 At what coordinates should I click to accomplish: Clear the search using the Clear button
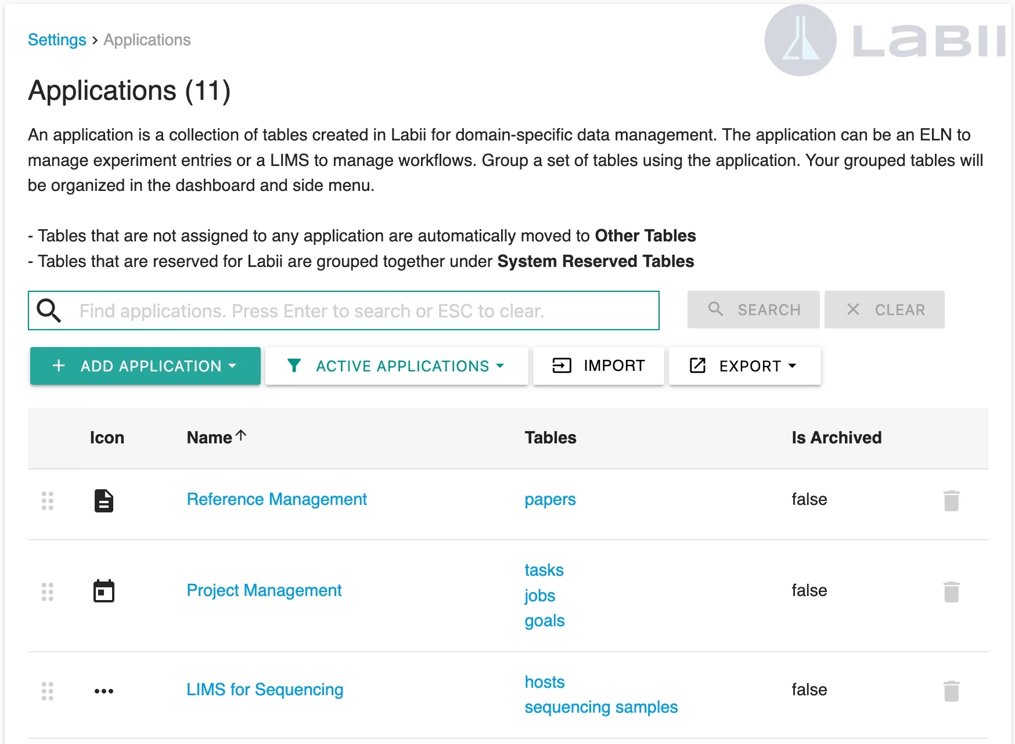pyautogui.click(x=884, y=310)
